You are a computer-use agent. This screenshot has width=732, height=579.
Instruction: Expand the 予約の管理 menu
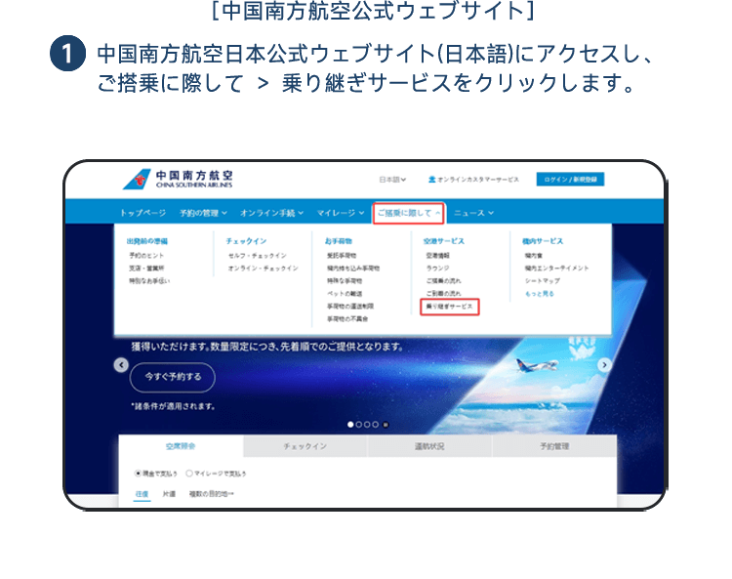[x=202, y=213]
